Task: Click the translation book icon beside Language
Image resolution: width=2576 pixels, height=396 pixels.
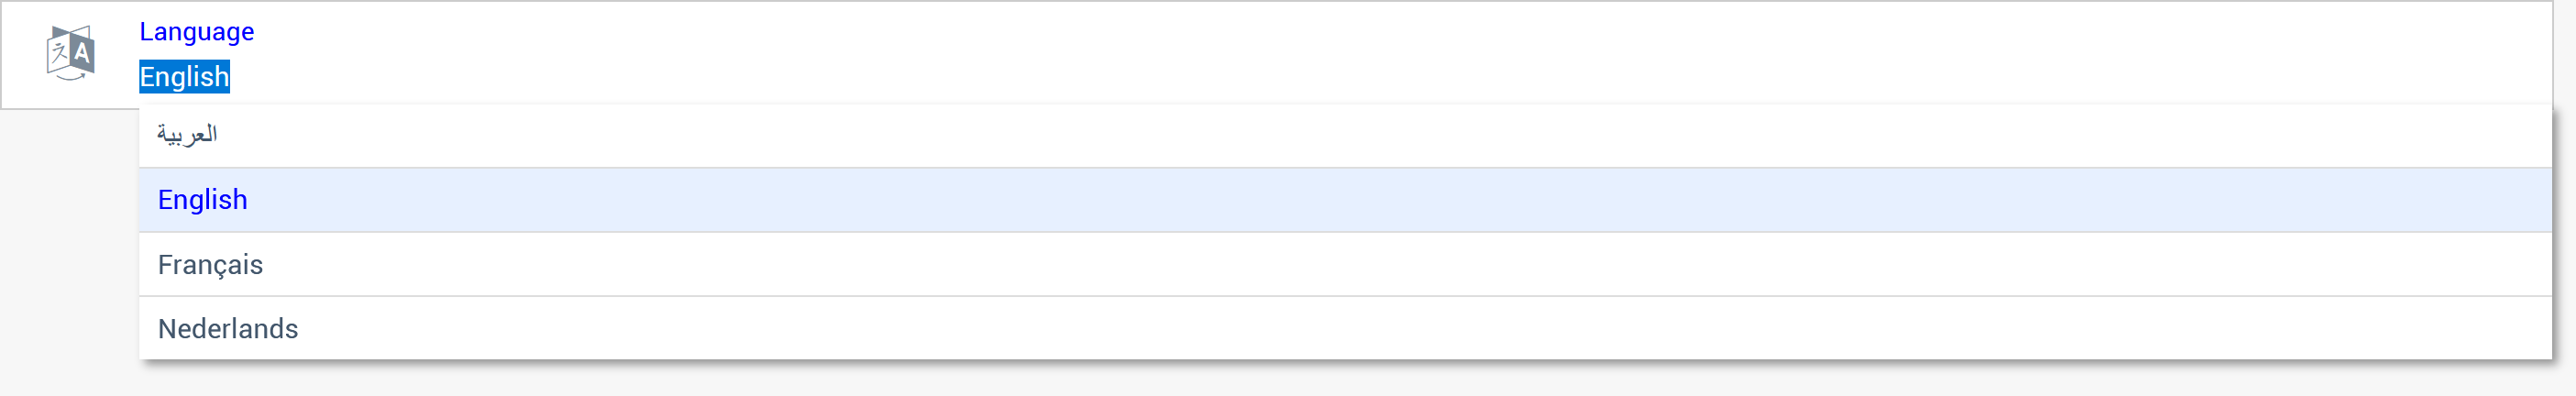Action: (x=70, y=53)
